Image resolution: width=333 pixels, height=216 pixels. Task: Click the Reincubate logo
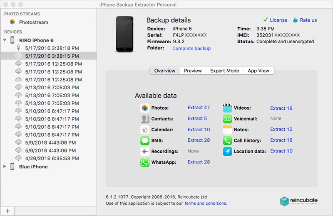pyautogui.click(x=298, y=201)
